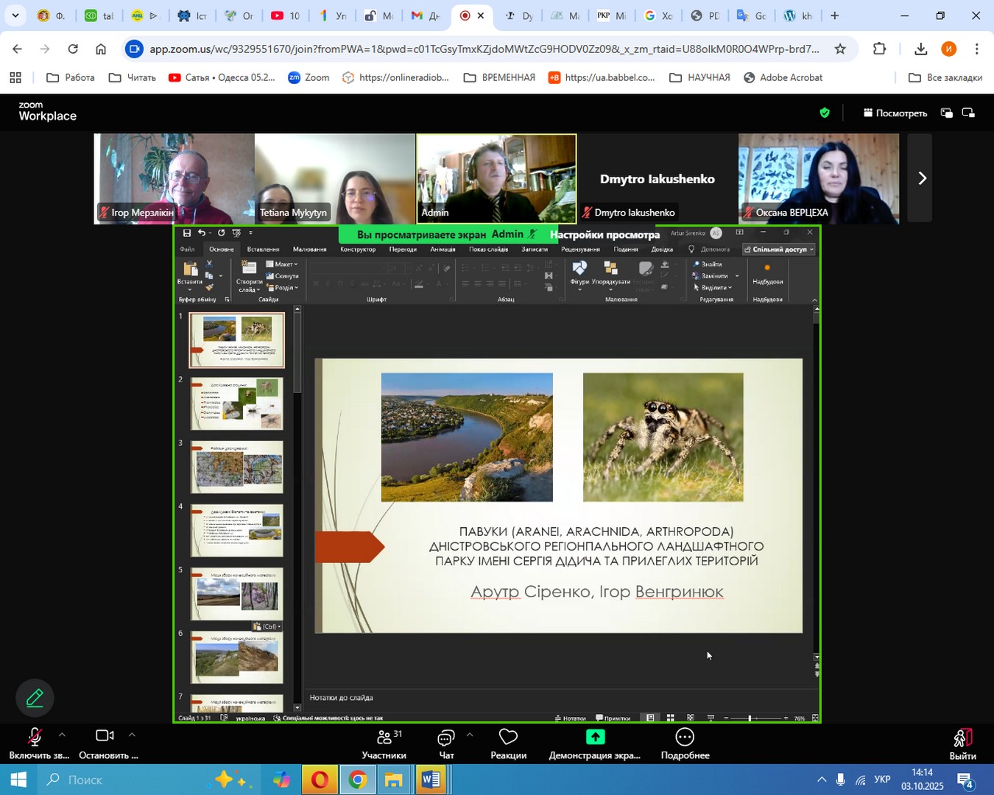The image size is (994, 795).
Task: Select Оксана ВЕРЦЕХА video thumbnail
Action: tap(818, 178)
